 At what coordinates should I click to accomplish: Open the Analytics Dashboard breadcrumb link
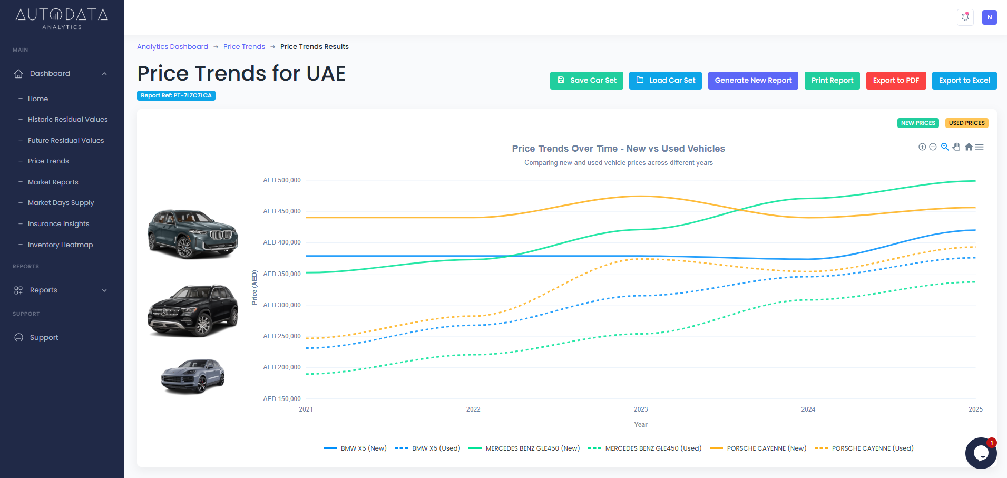[172, 46]
